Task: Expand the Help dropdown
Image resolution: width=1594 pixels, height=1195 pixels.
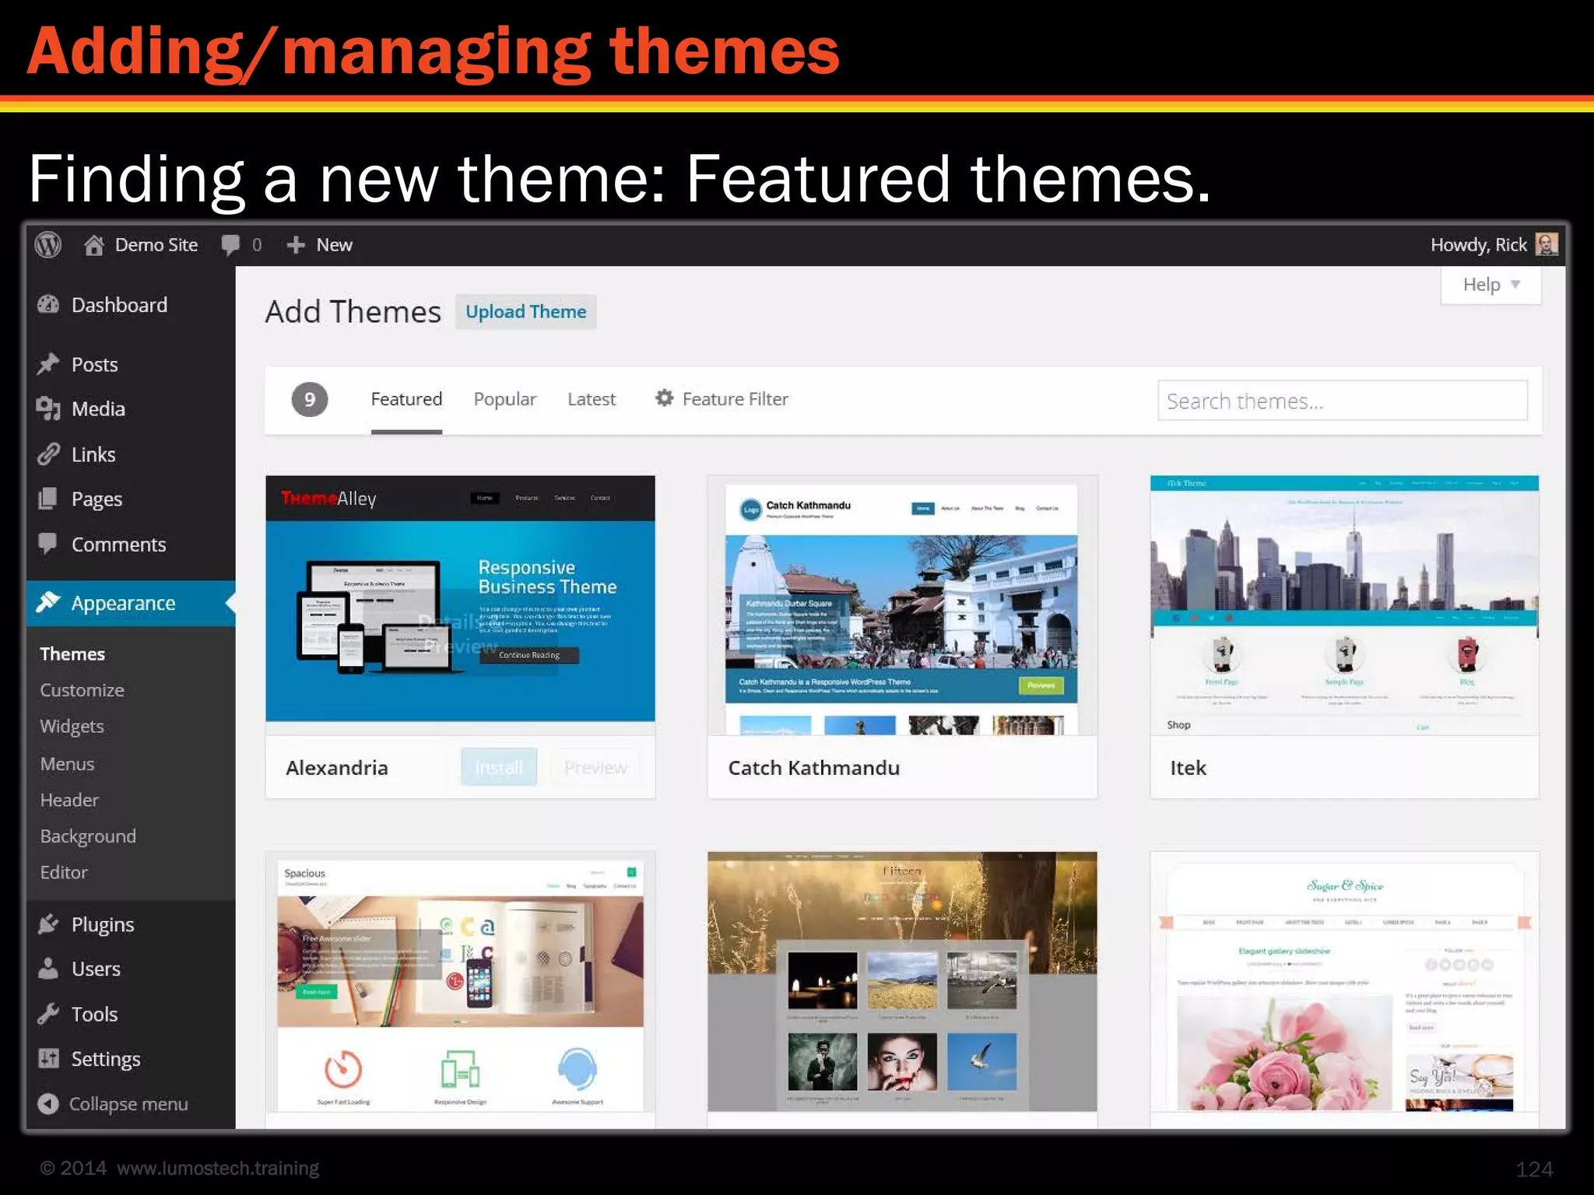Action: pyautogui.click(x=1490, y=285)
